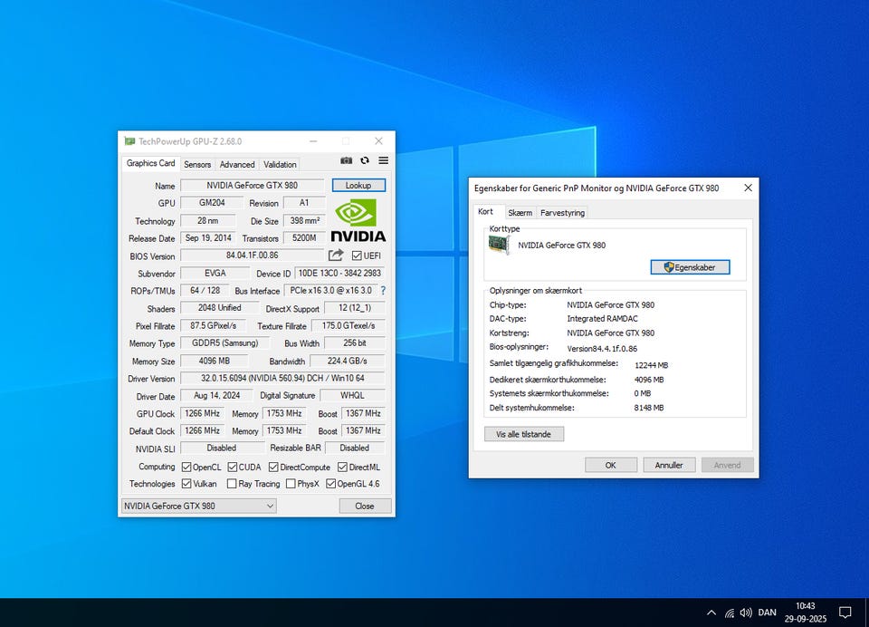
Task: Click the GPU-Z screenshot camera icon
Action: tap(346, 160)
